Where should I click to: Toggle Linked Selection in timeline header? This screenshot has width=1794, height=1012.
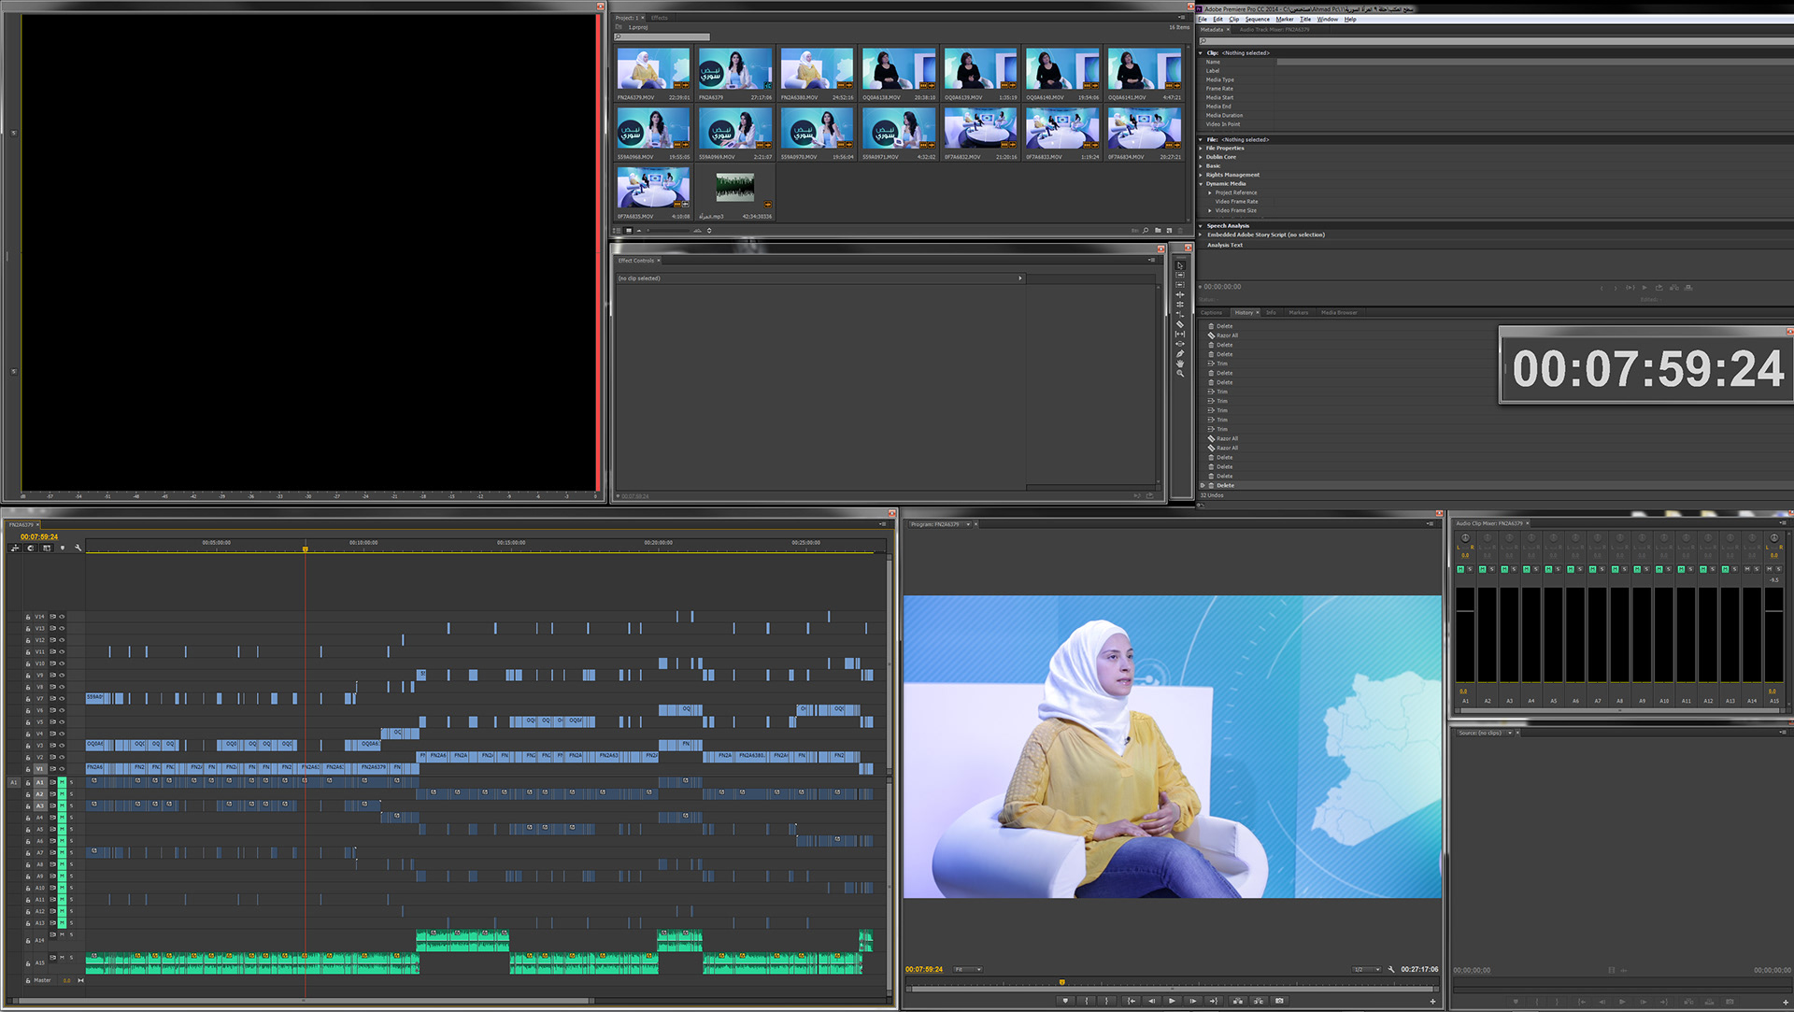tap(47, 548)
